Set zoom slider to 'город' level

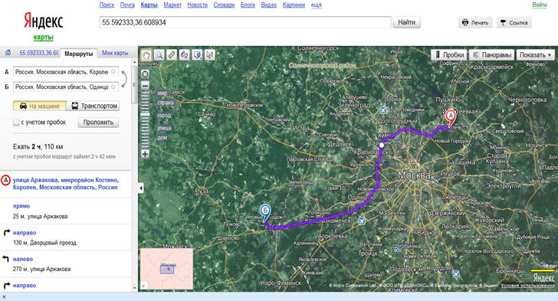tap(164, 116)
